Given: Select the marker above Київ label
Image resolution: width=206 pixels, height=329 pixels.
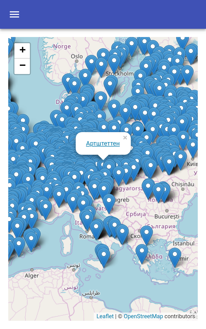Looking at the screenshot, I should pos(193,149).
